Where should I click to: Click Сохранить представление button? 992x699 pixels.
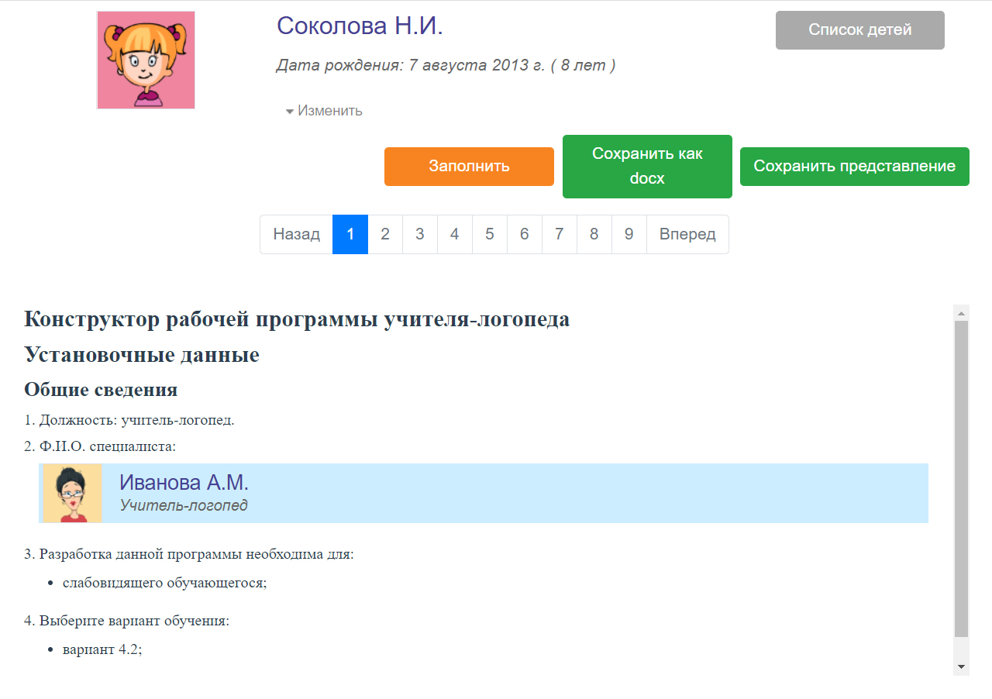pyautogui.click(x=854, y=167)
